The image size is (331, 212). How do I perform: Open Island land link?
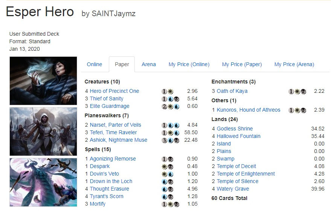[224, 144]
